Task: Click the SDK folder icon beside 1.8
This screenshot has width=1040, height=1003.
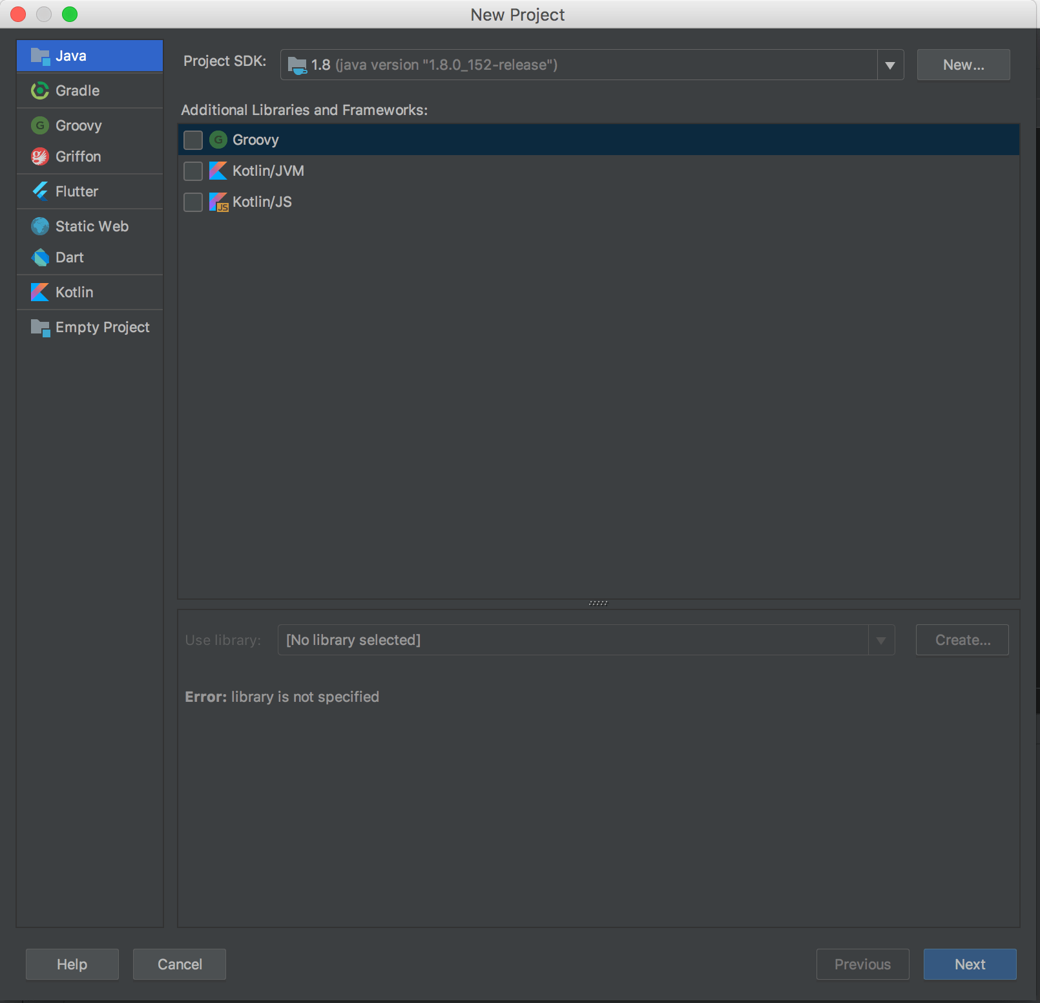Action: (x=297, y=65)
